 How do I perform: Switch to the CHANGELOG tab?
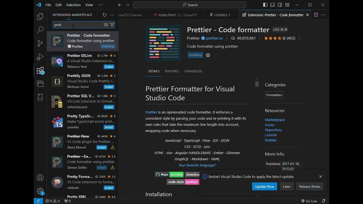click(x=193, y=71)
